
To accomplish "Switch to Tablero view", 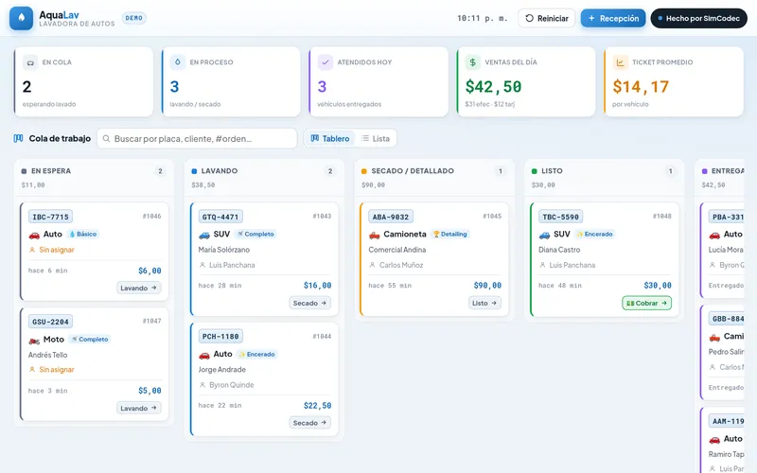I will click(x=329, y=138).
